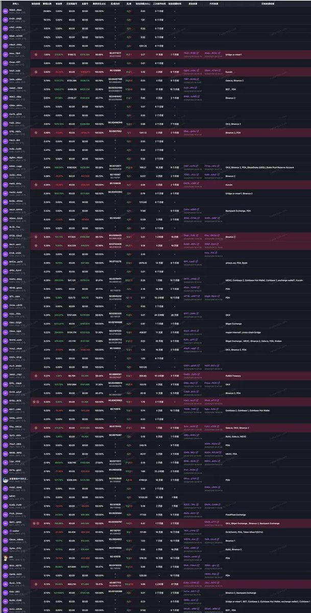
Task: Click the avatar icon of the Ainx...7BcP holder
Action: (x=6, y=54)
